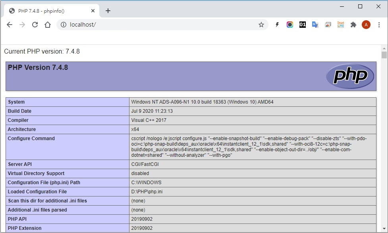Select the PHP 7.4.8 - phpinfo() tab

52,11
